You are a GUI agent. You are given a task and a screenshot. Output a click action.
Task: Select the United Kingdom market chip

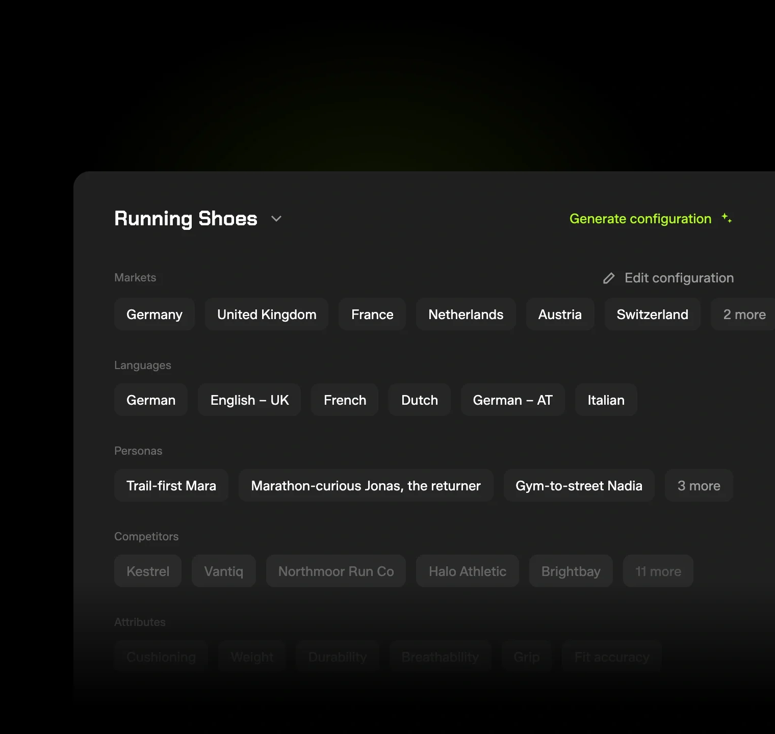267,314
